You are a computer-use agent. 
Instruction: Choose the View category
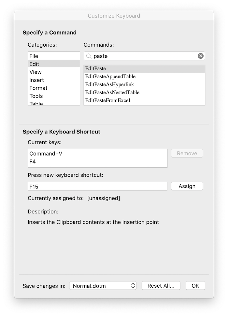click(54, 72)
